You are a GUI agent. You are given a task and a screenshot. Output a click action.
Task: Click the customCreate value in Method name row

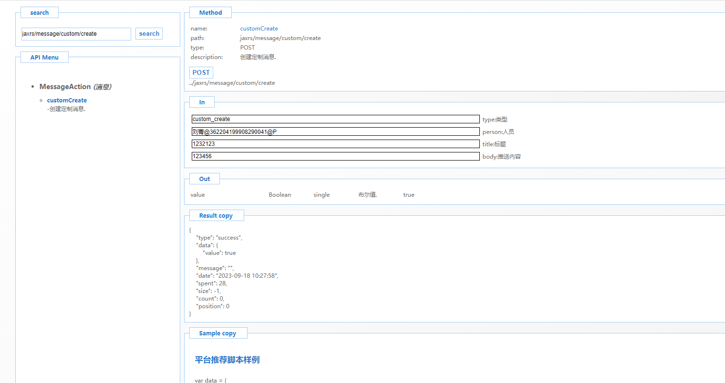tap(259, 29)
